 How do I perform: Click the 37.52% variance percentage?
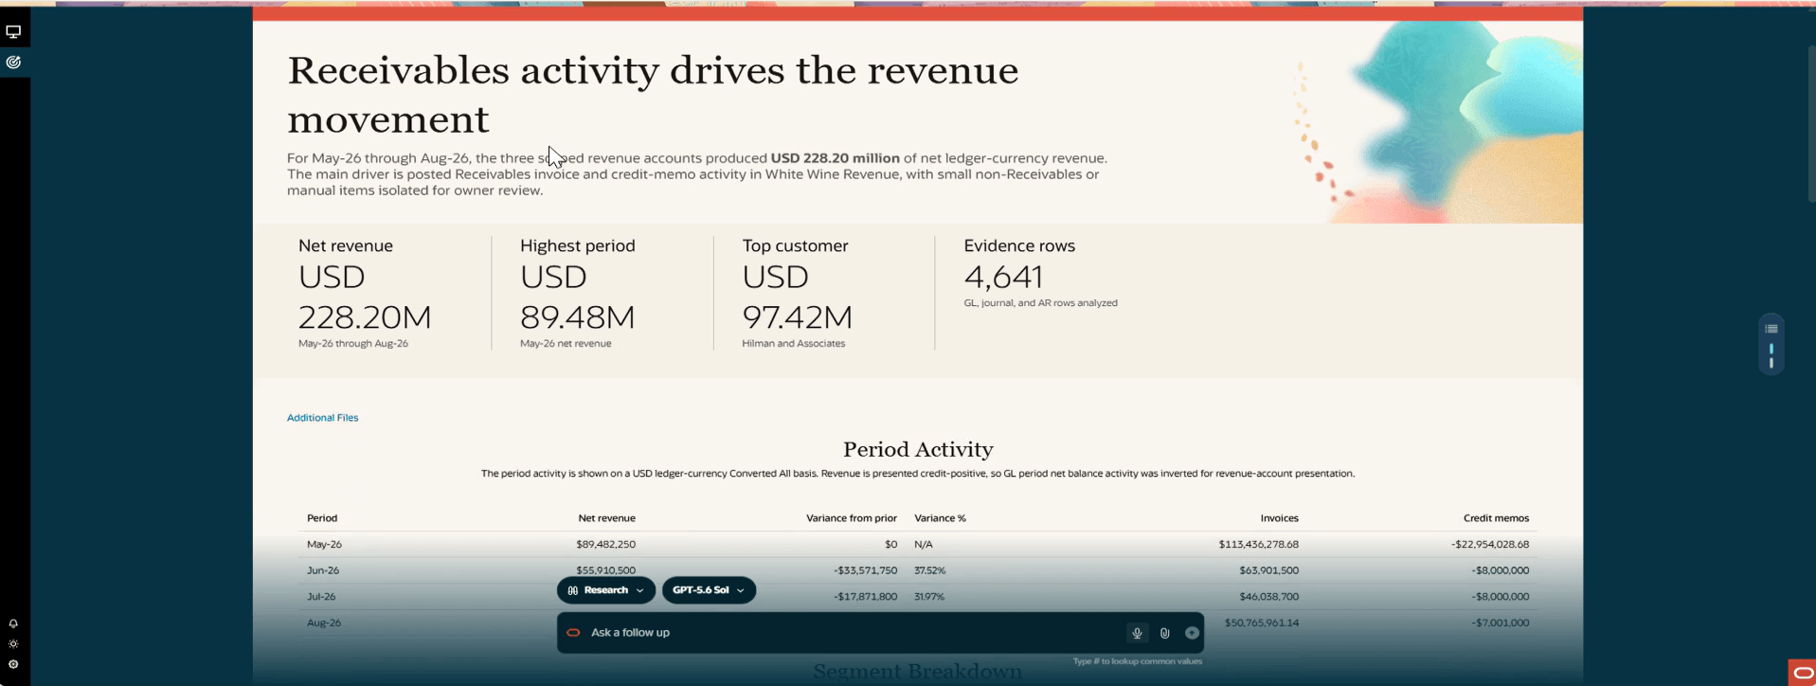[x=929, y=570]
